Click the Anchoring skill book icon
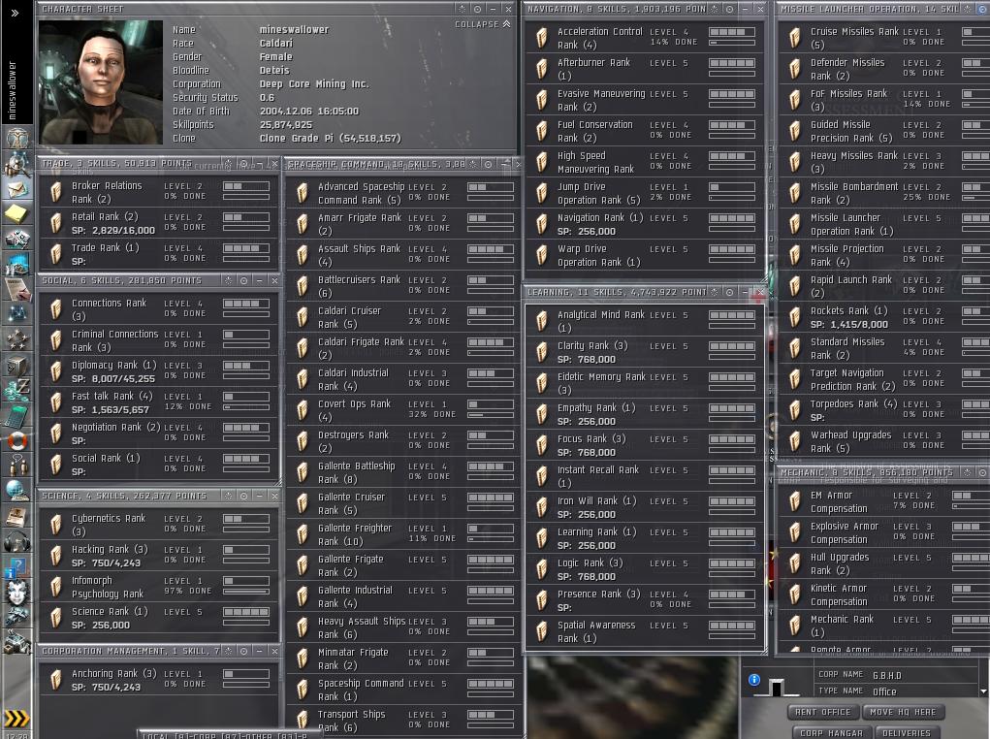Viewport: 990px width, 739px height. [x=56, y=680]
